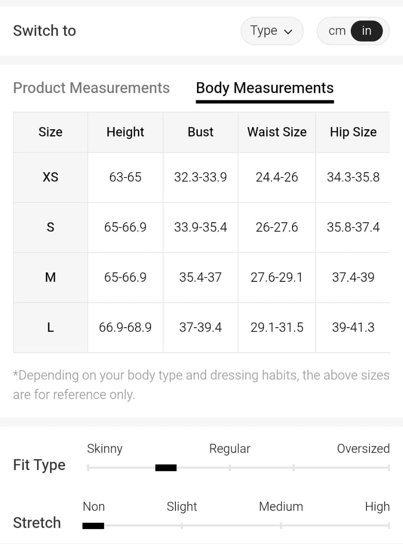Click the Waist Size column header
The height and width of the screenshot is (544, 403).
[277, 132]
